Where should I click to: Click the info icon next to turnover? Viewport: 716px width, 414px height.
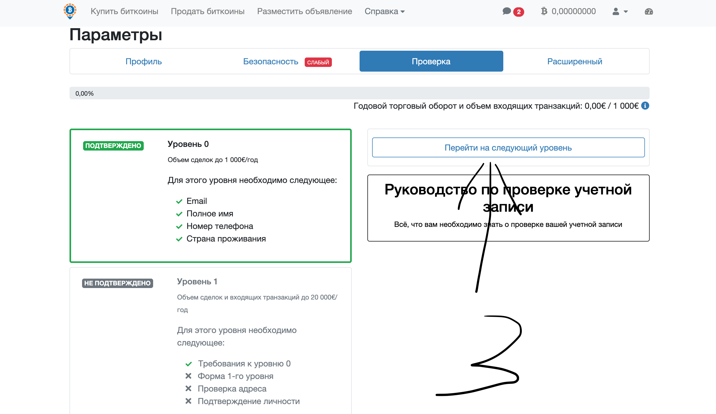[645, 106]
